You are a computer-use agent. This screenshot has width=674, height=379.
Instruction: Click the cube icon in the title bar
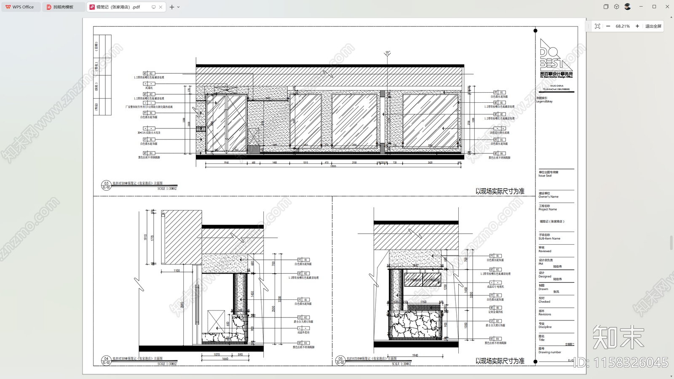617,7
